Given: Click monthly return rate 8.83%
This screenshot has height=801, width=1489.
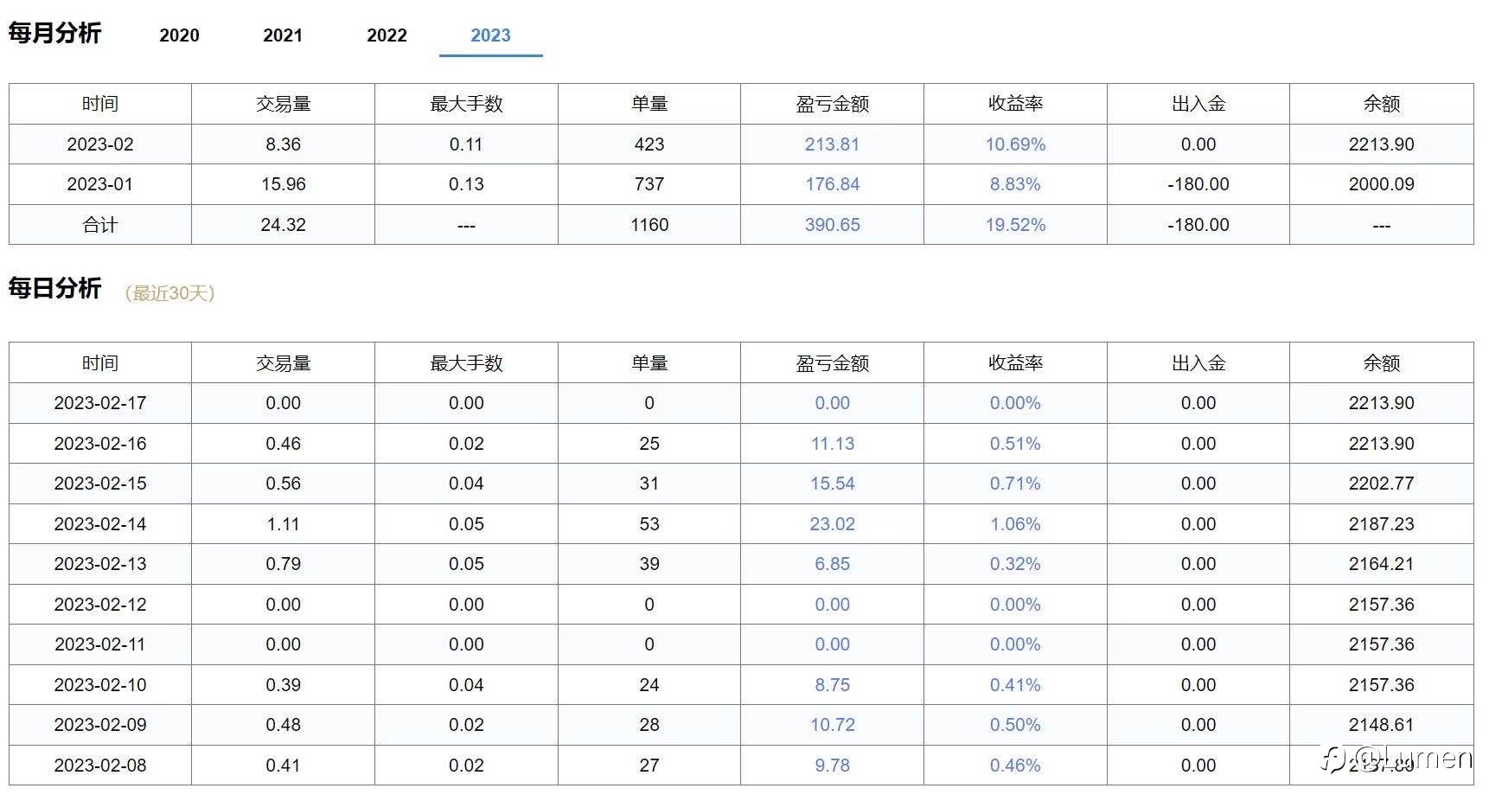Looking at the screenshot, I should point(1015,184).
